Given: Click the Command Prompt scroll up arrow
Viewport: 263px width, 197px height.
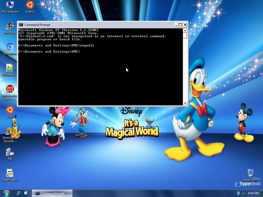Looking at the screenshot, I should tap(185, 31).
